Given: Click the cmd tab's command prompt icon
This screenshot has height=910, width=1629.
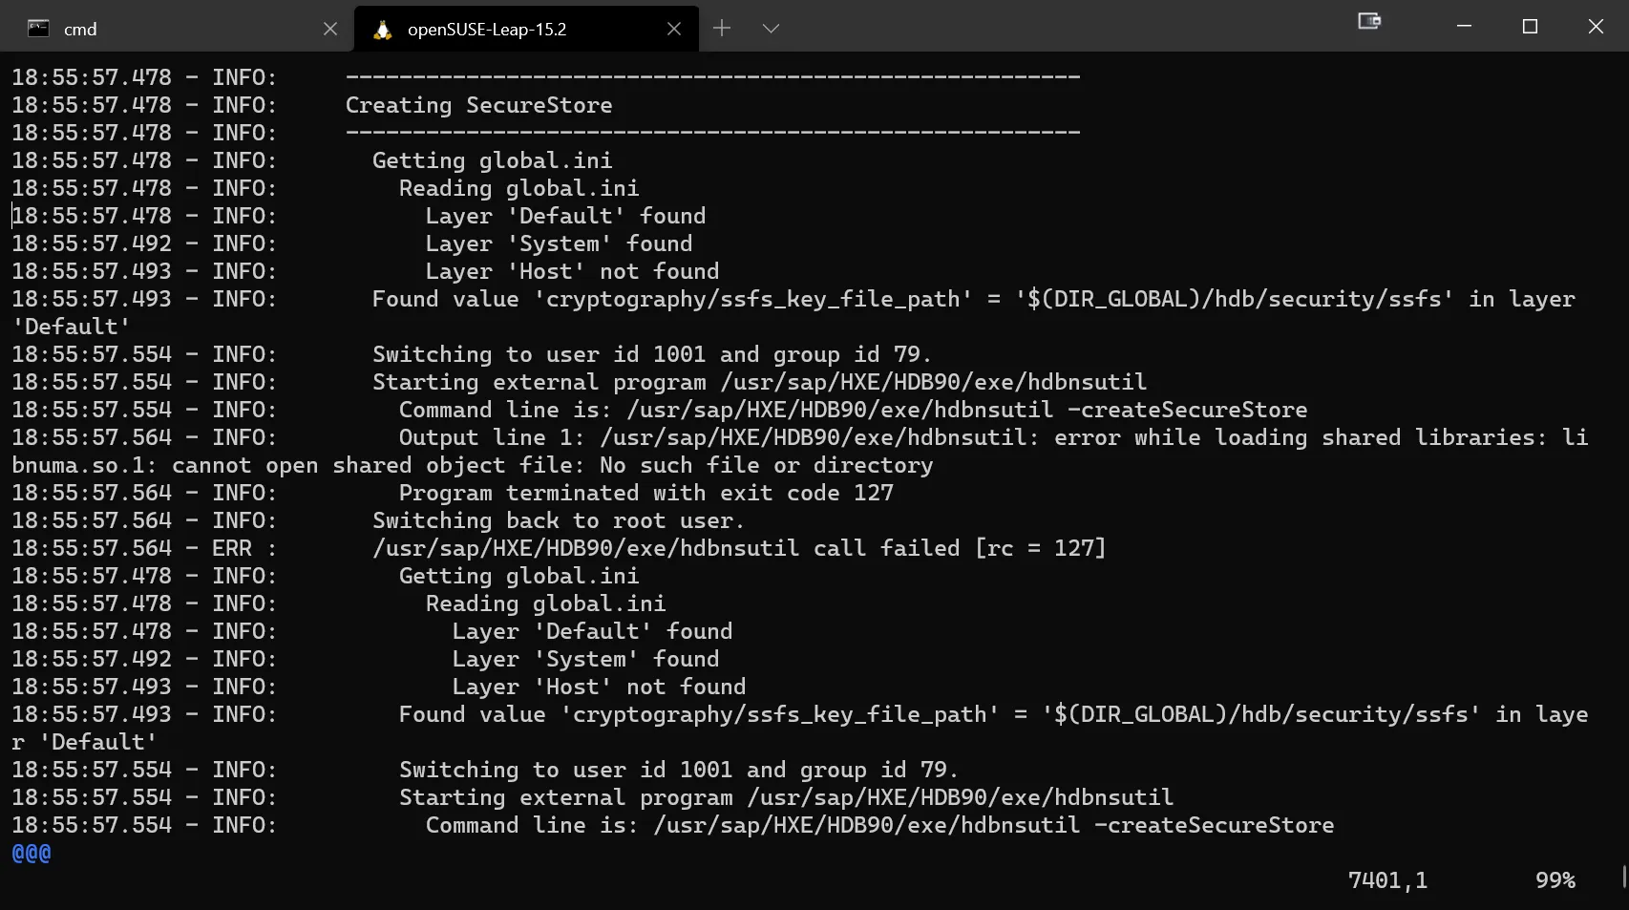Looking at the screenshot, I should (38, 29).
